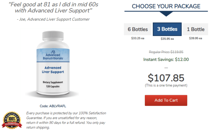
Task: Click the down-pointing arrow under heading
Action: [x=166, y=14]
